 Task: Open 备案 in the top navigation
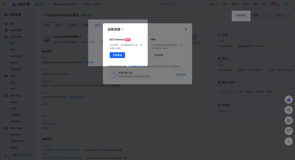click(x=256, y=4)
